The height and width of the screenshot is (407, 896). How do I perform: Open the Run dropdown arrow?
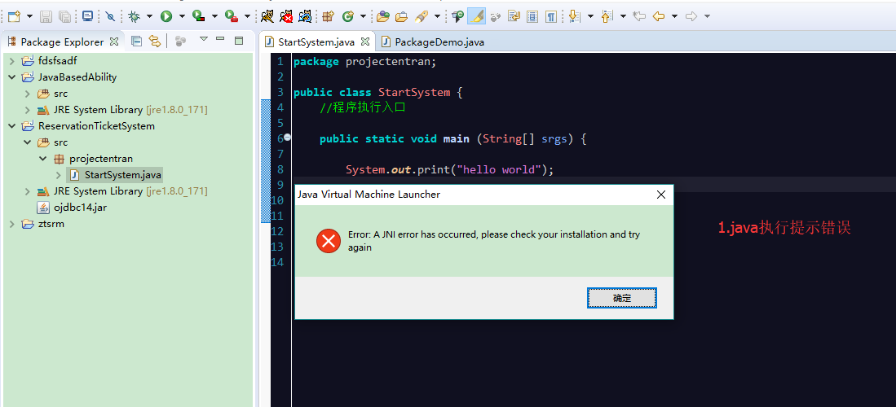coord(182,16)
